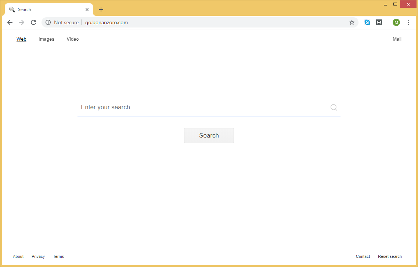Image resolution: width=418 pixels, height=267 pixels.
Task: View site info via Not secure icon
Action: point(48,22)
